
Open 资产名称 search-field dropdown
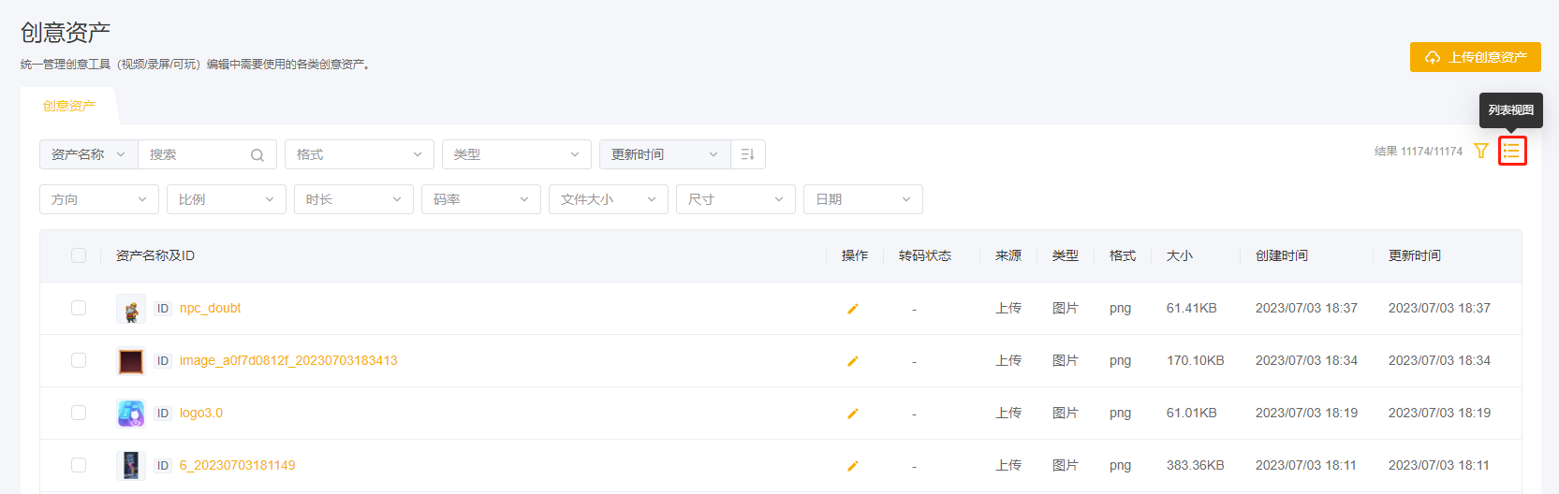(x=89, y=154)
